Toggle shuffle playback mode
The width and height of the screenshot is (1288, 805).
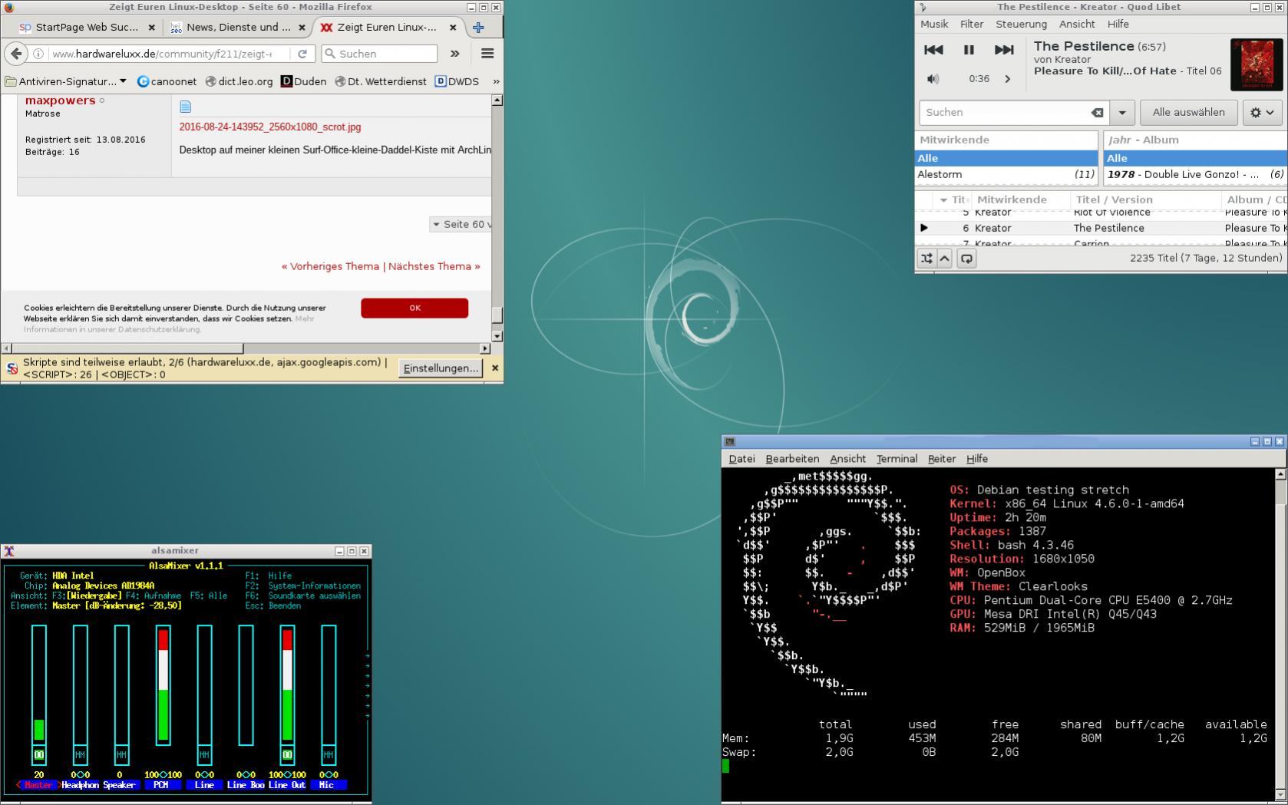[926, 259]
